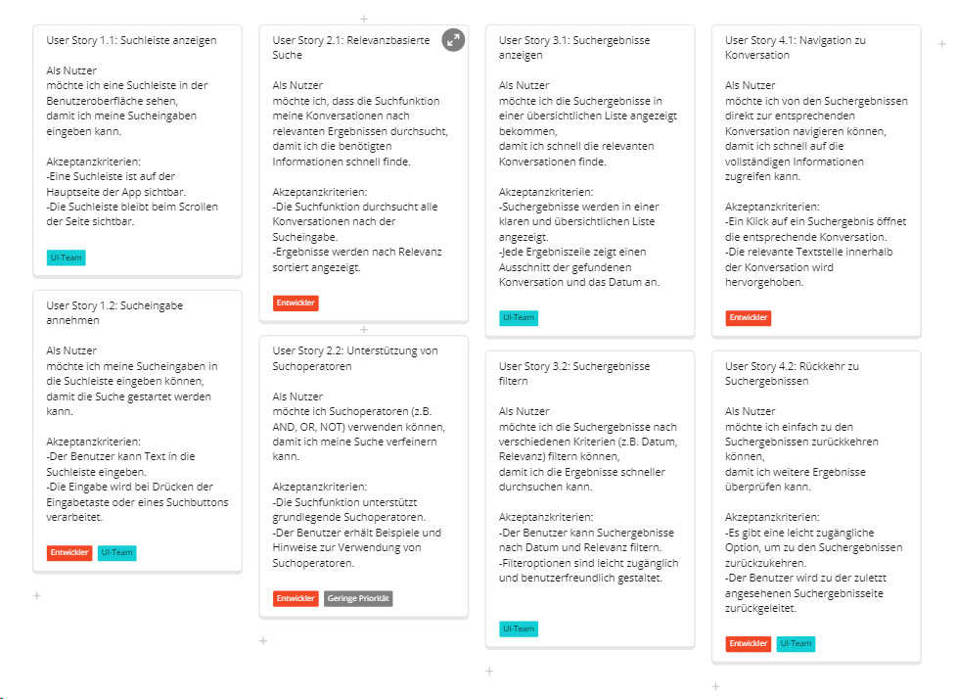The width and height of the screenshot is (957, 699).
Task: Expand the User Story 2.1 card
Action: point(452,40)
